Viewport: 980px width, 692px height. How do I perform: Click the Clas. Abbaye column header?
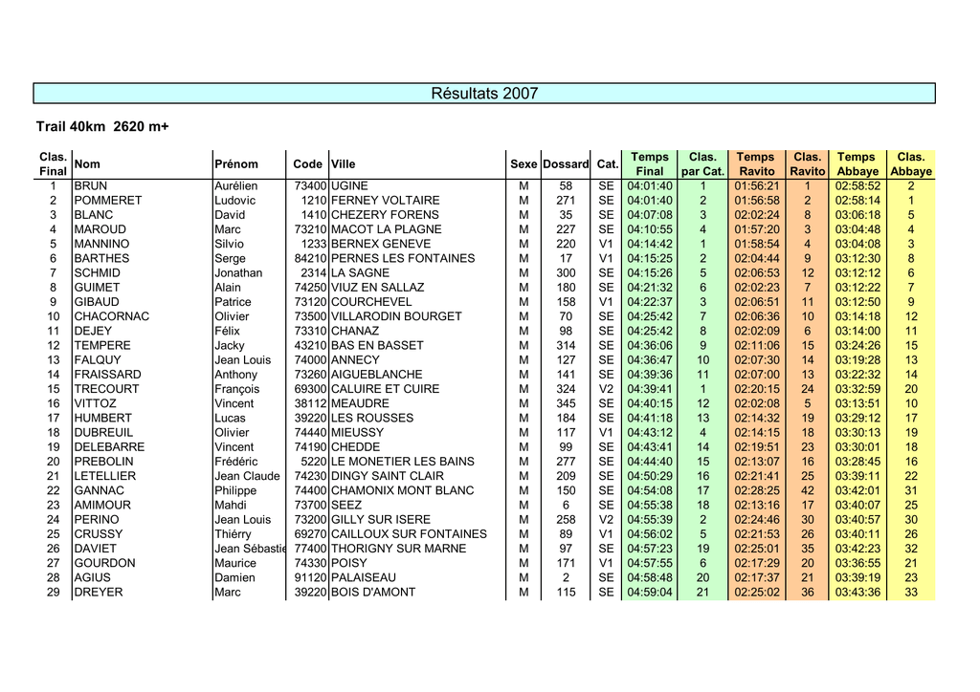click(x=911, y=164)
